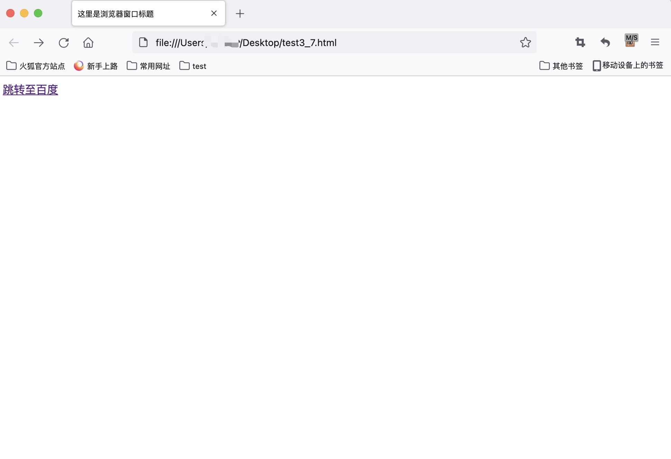Click the undo arrow toolbar icon
Image resolution: width=671 pixels, height=459 pixels.
(605, 42)
